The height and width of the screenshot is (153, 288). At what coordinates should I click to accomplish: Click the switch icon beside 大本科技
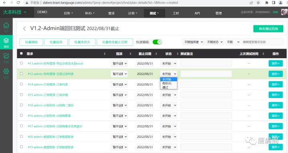point(25,12)
